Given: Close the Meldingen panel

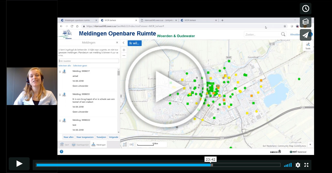Looking at the screenshot, I should pyautogui.click(x=117, y=42).
